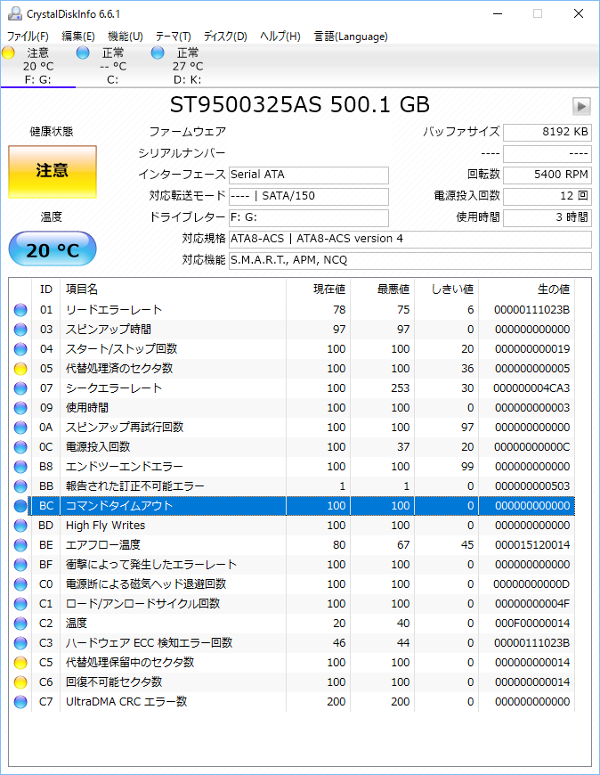Click status orb of row BE エアフロー温度

pos(20,545)
